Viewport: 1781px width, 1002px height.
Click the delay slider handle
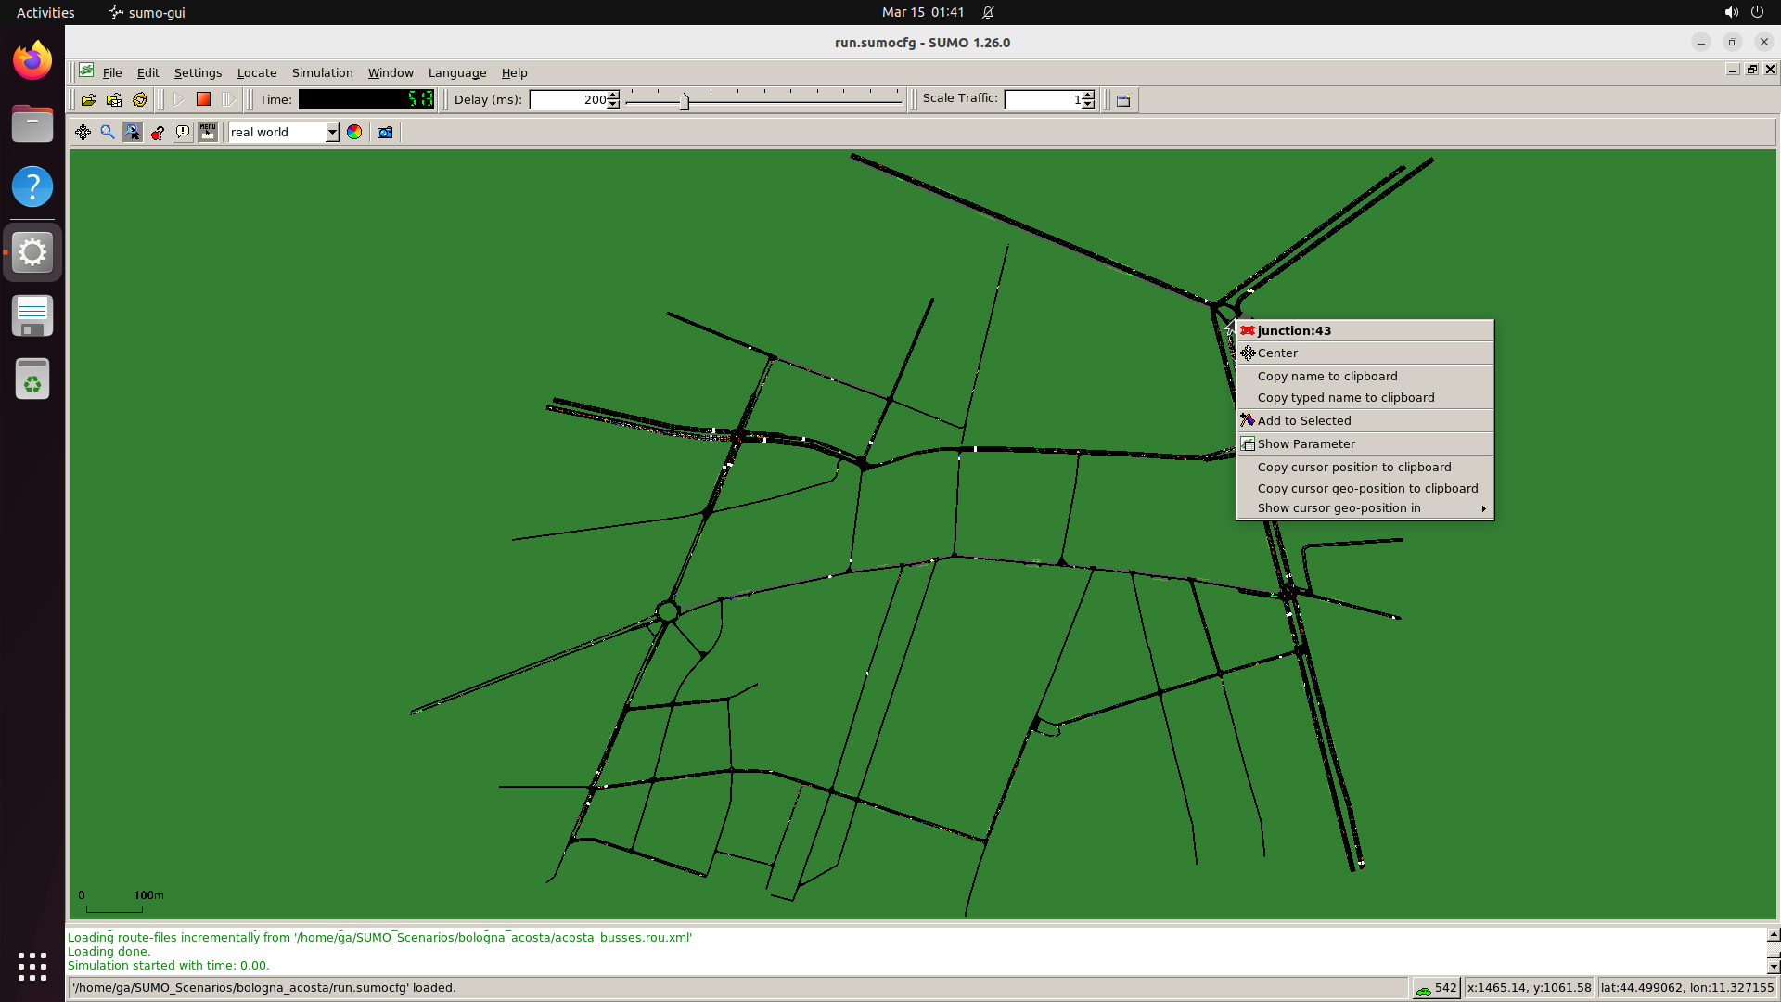pos(685,100)
